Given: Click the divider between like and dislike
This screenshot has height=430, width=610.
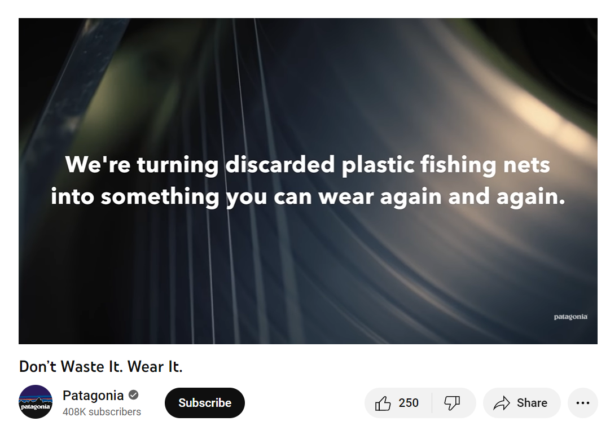Looking at the screenshot, I should [432, 403].
